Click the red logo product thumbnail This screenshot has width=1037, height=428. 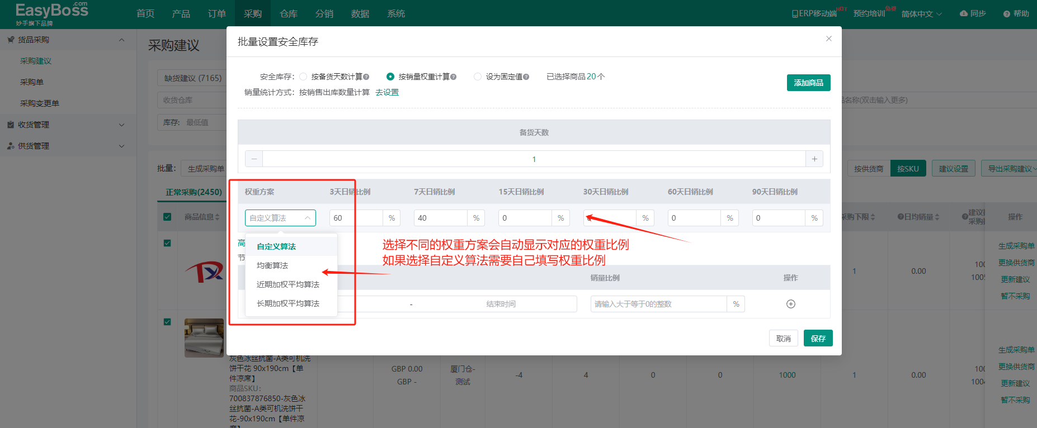tap(205, 272)
